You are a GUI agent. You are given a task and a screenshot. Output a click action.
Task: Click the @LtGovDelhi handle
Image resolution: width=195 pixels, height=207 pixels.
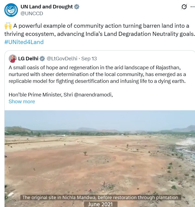click(x=62, y=59)
